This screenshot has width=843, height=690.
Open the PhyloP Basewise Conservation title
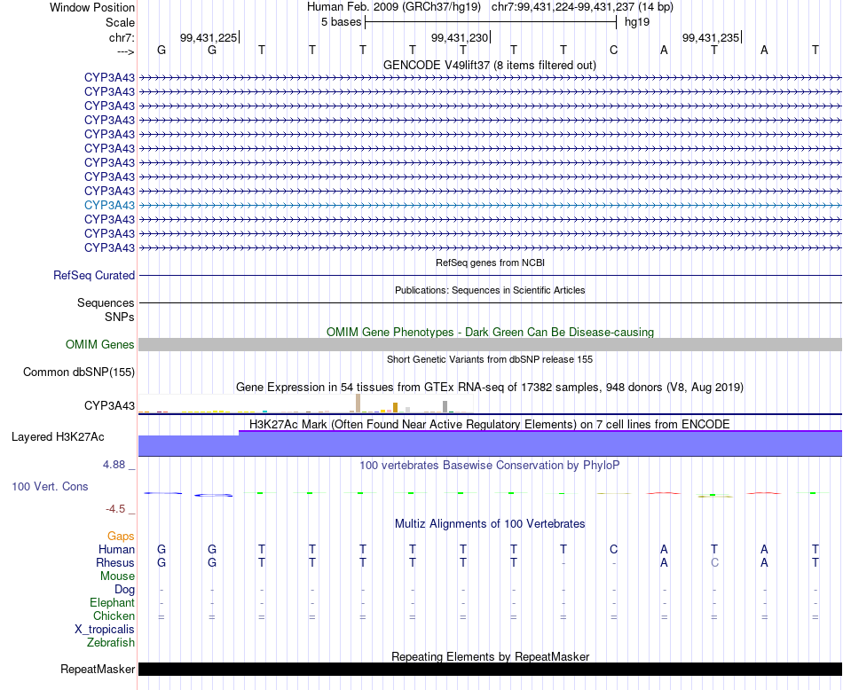pos(489,465)
